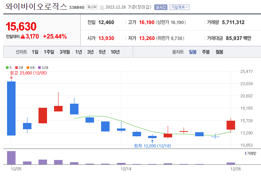Expand the 기업개요 dropdown
The image size is (261, 177).
click(180, 7)
